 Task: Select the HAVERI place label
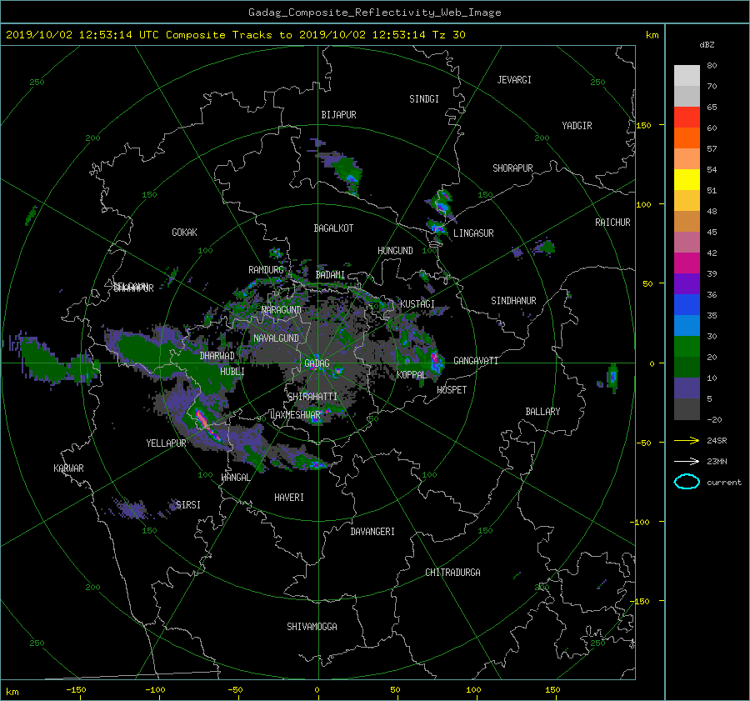click(289, 498)
